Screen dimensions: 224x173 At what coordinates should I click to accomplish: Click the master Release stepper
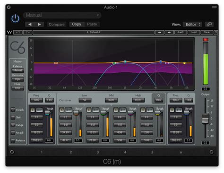pyautogui.click(x=13, y=140)
